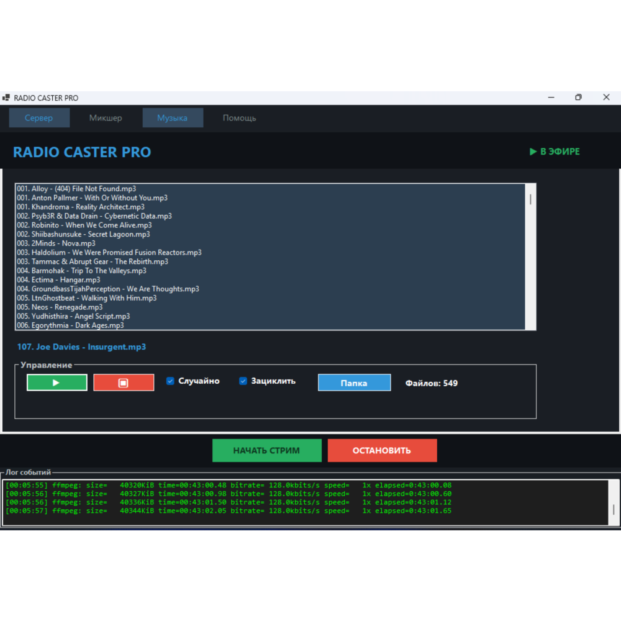Image resolution: width=621 pixels, height=621 pixels.
Task: Click the current track label Joe Davies - Insurgent.mp3
Action: click(x=81, y=347)
